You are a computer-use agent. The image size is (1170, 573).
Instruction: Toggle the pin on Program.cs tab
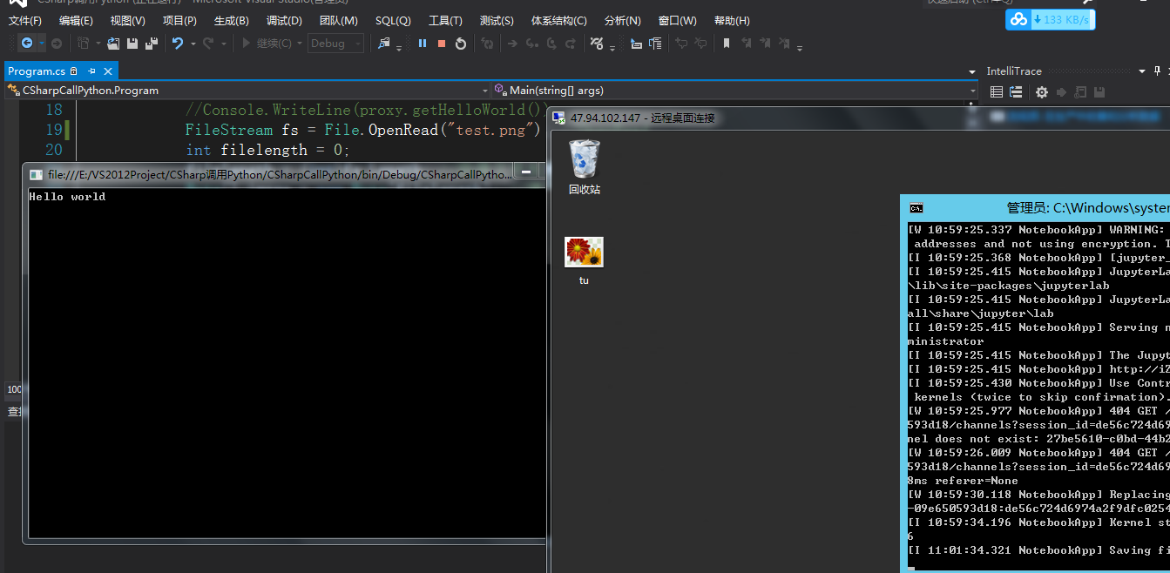(91, 71)
